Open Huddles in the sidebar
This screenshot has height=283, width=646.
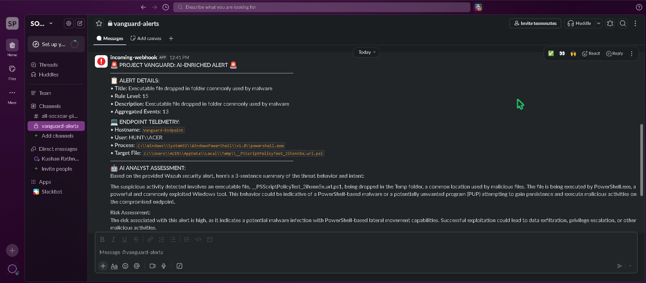coord(56,74)
